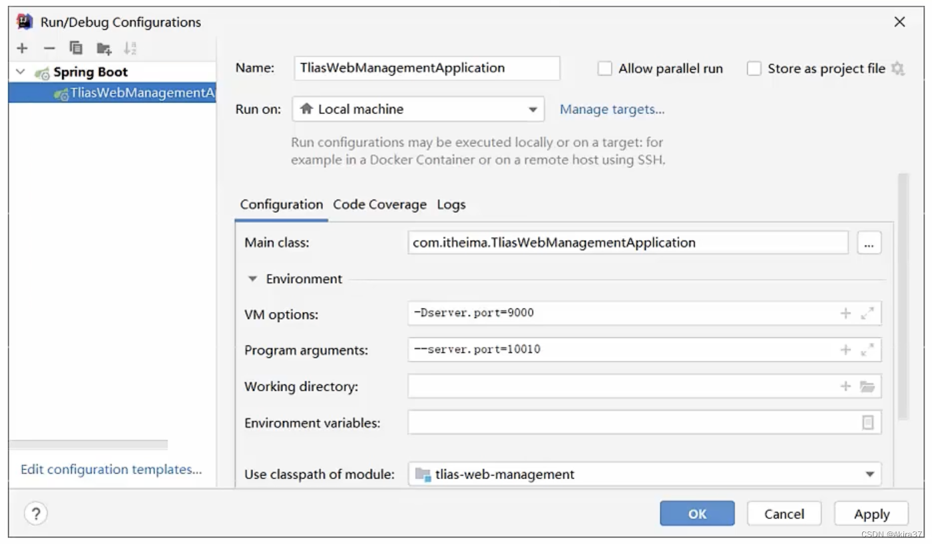The width and height of the screenshot is (932, 544).
Task: Enable Allow parallel run checkbox
Action: (604, 68)
